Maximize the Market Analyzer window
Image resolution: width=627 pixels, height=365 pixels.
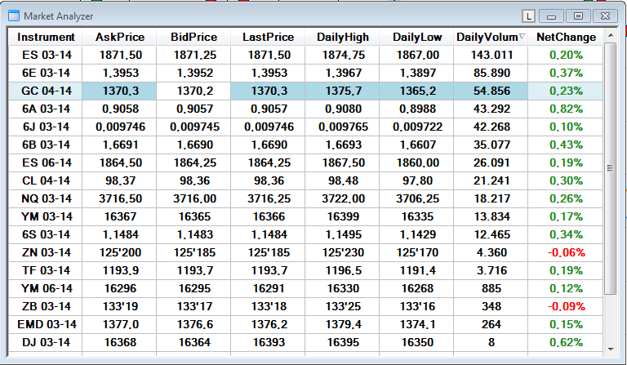pyautogui.click(x=578, y=16)
